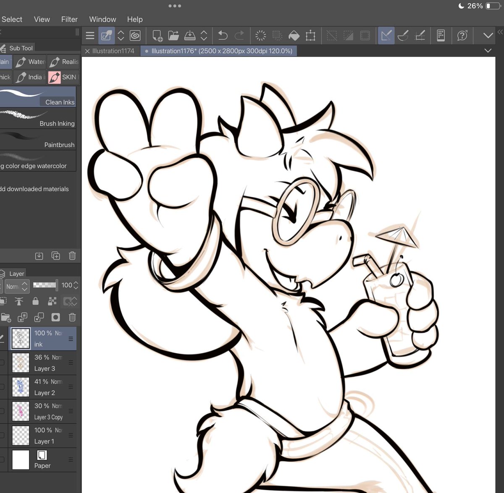Select the Paintbrush sub tool
Viewport: 504px width, 493px height.
pos(38,140)
